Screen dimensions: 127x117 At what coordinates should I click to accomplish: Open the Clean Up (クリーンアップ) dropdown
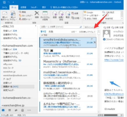click(26, 15)
